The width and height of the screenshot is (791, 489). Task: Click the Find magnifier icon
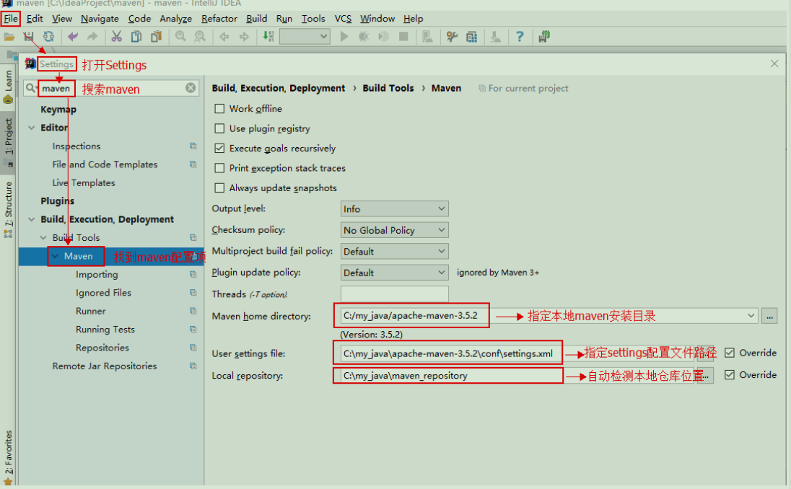click(x=180, y=37)
